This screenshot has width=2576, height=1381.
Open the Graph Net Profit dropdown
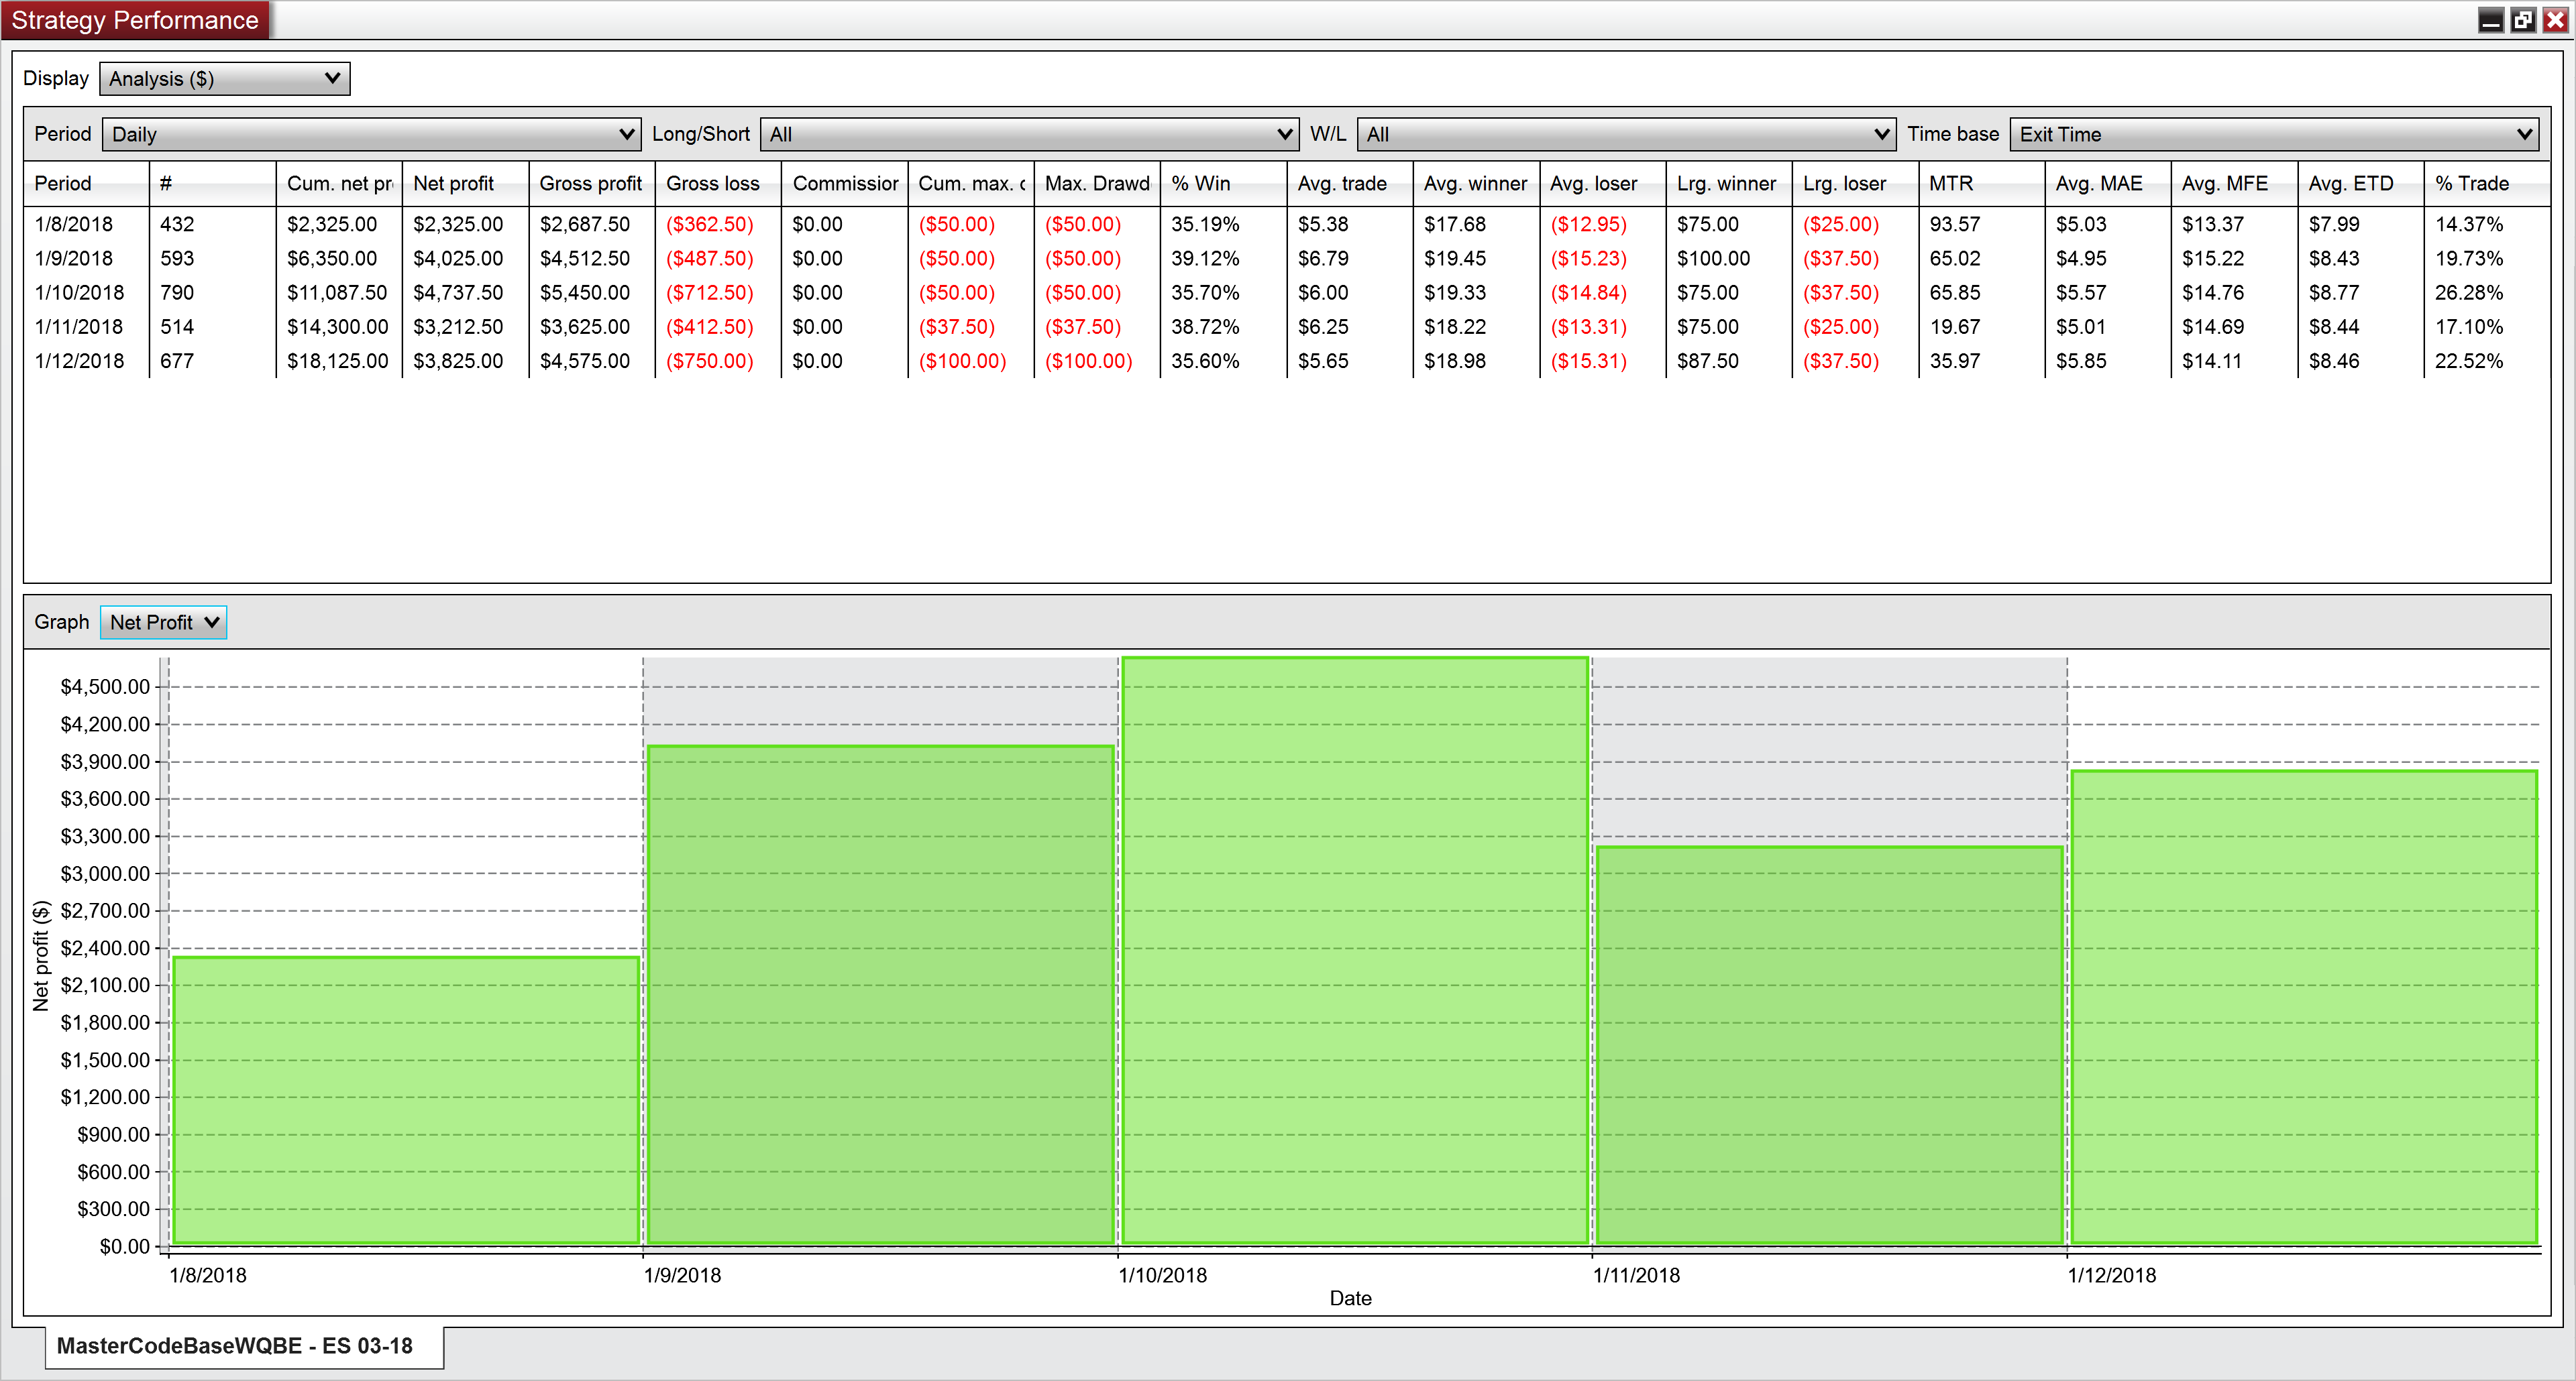164,623
